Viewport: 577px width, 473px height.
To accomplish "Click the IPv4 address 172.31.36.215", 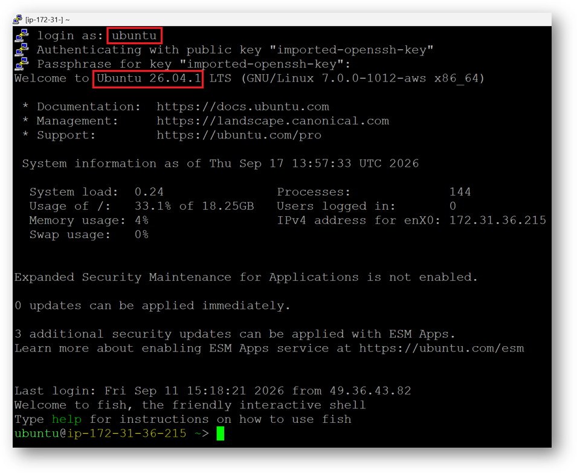I will click(x=498, y=220).
